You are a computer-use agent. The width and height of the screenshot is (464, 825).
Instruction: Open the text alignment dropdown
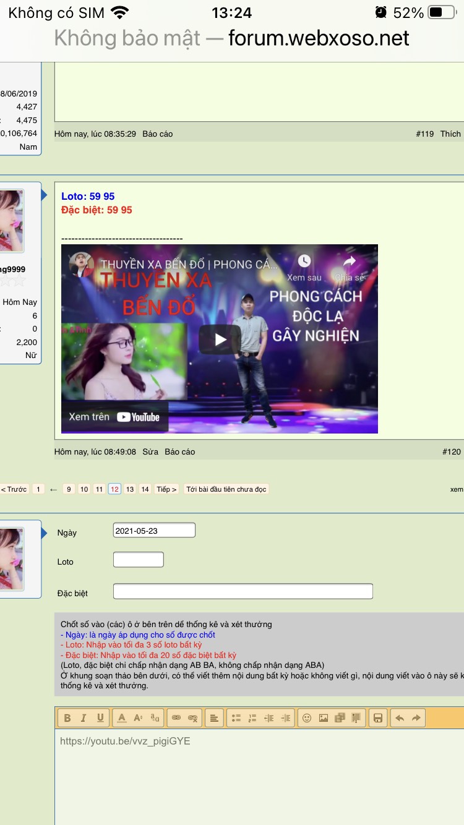214,718
